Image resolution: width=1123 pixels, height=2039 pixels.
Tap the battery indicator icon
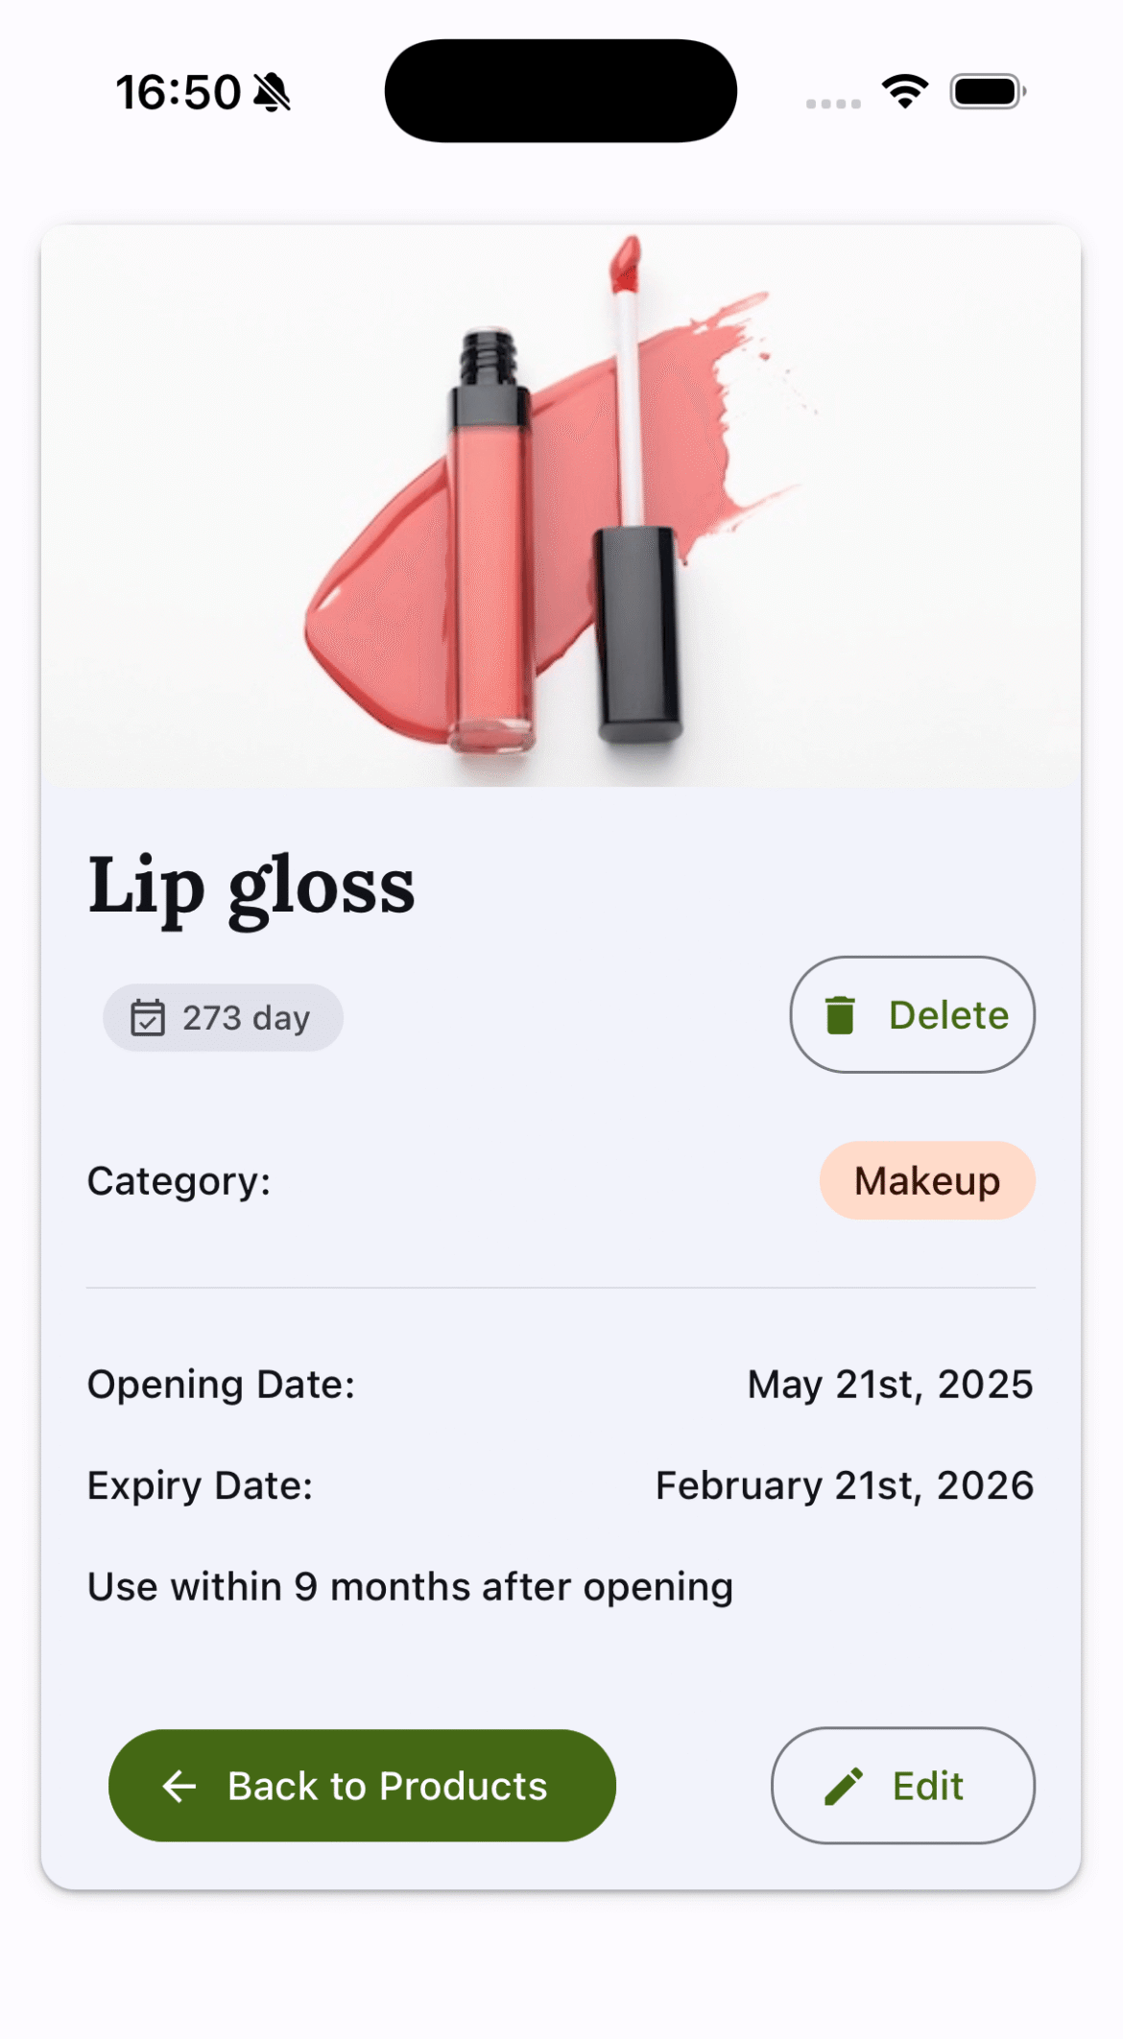[x=988, y=92]
